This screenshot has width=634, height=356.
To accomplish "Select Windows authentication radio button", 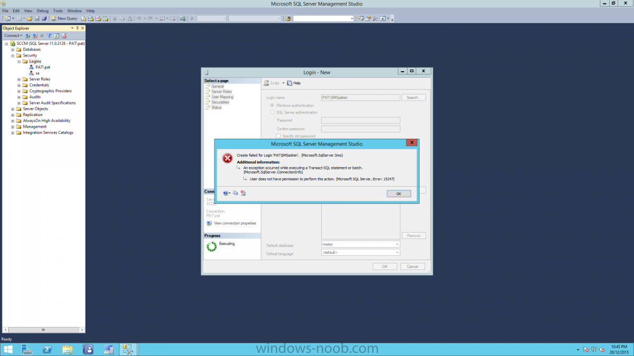I will (x=272, y=105).
